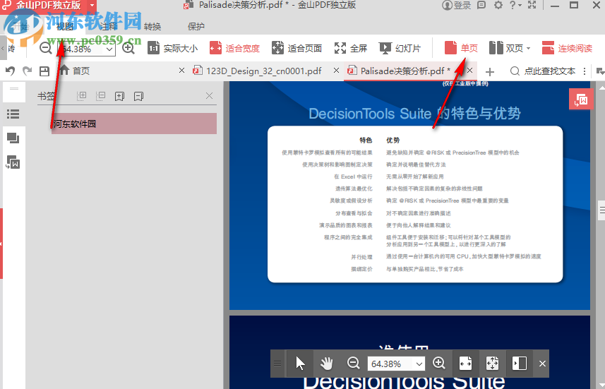Expand the 双页 dropdown arrow
This screenshot has height=389, width=605.
(x=529, y=49)
